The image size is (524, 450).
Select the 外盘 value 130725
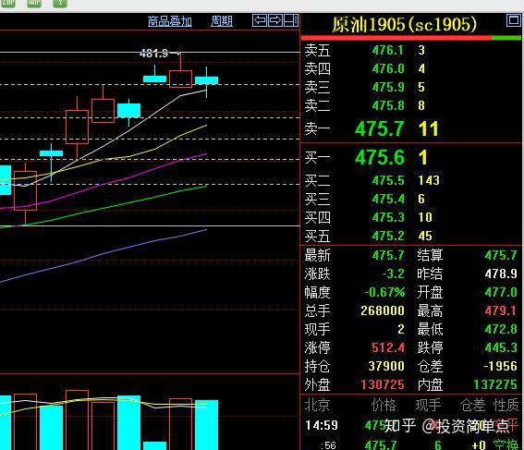click(x=383, y=384)
